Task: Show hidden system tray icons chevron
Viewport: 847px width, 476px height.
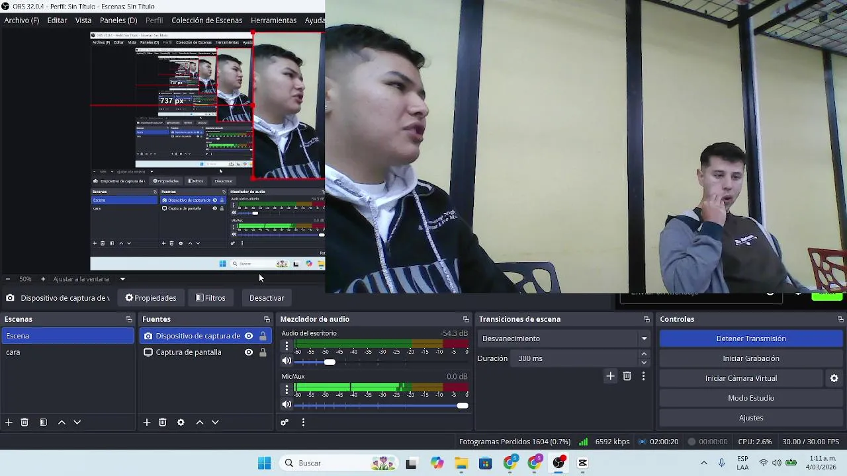Action: pyautogui.click(x=704, y=463)
